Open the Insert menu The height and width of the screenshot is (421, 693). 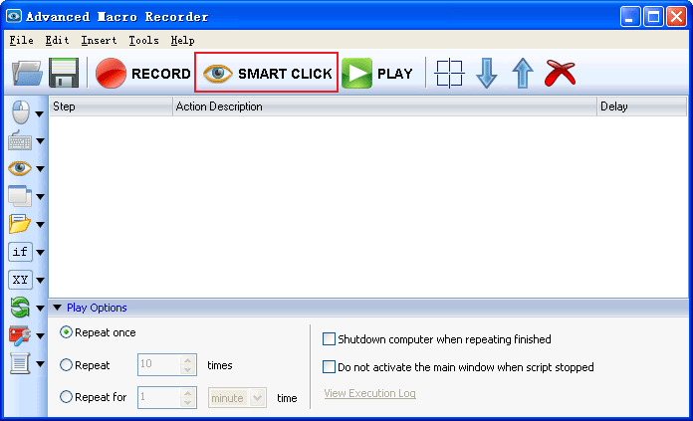point(99,41)
